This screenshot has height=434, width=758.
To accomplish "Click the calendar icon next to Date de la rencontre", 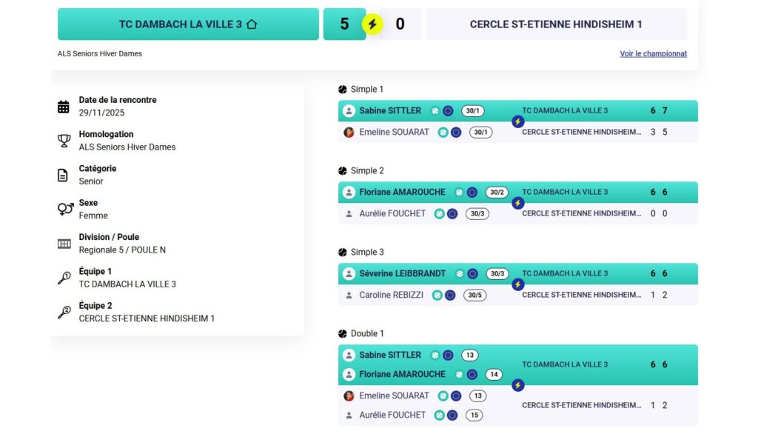I will pos(64,107).
